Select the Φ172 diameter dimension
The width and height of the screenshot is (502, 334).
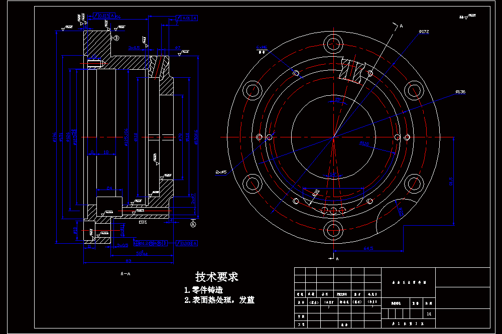pyautogui.click(x=424, y=32)
